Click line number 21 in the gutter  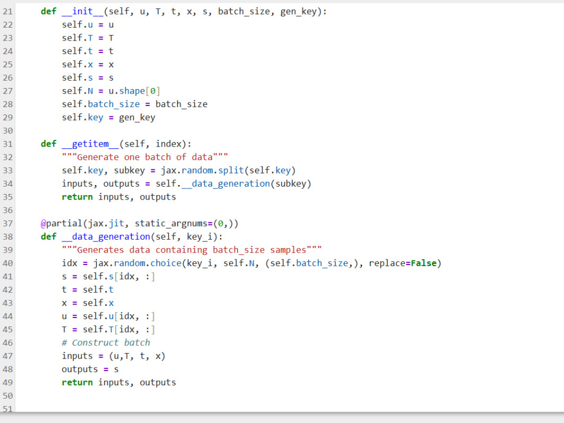7,11
